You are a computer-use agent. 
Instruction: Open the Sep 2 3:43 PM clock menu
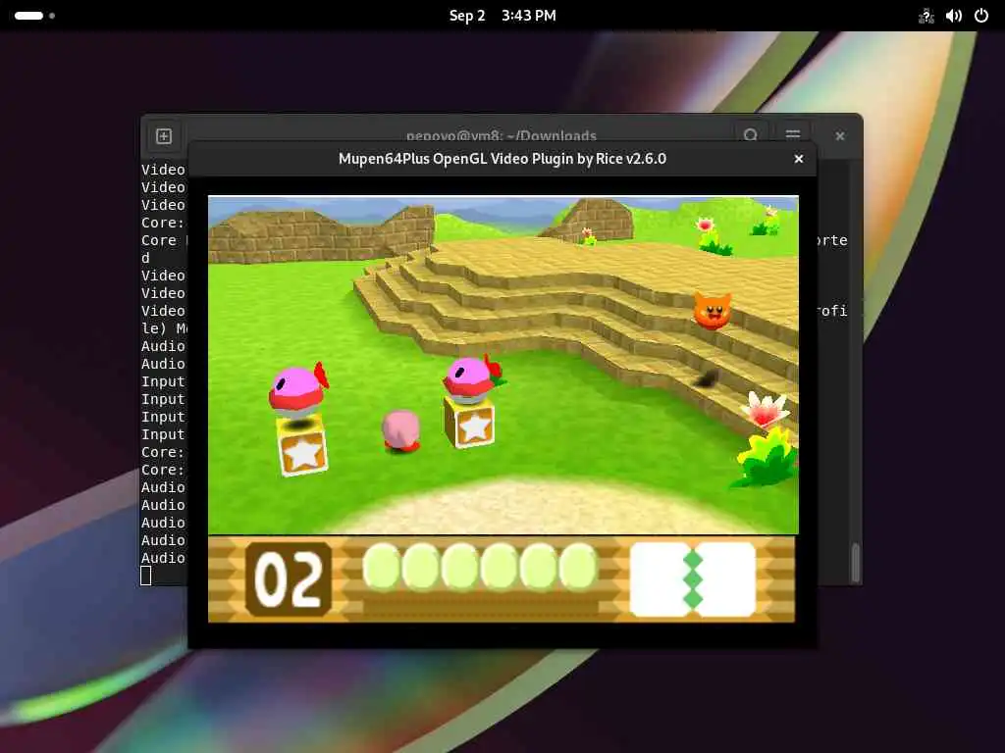[502, 16]
